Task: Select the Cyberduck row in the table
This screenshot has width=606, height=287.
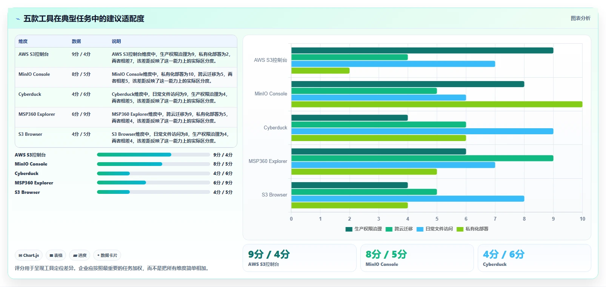Action: (126, 97)
